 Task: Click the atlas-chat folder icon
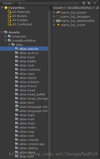point(17,65)
